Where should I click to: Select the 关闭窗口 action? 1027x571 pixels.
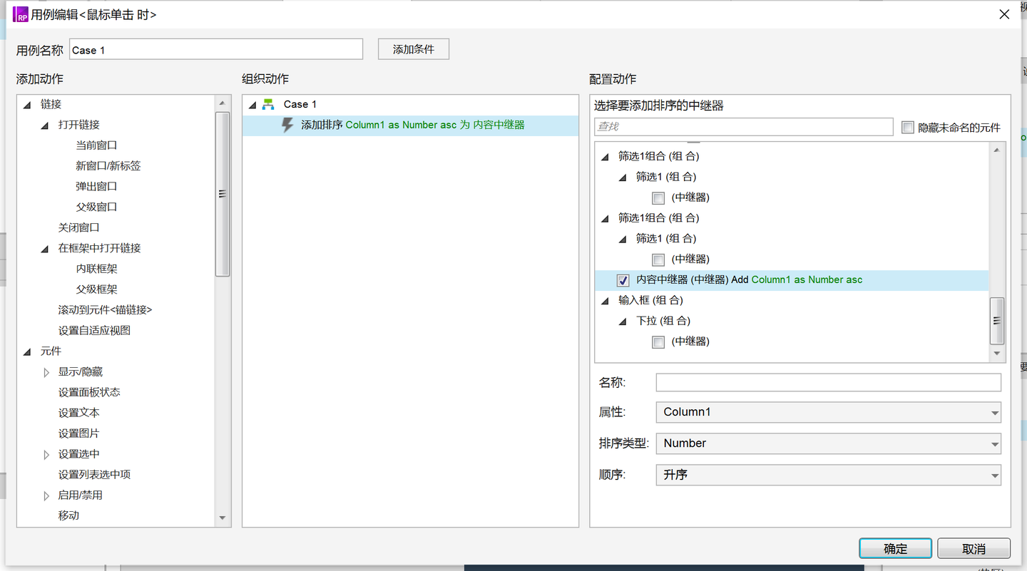[78, 228]
